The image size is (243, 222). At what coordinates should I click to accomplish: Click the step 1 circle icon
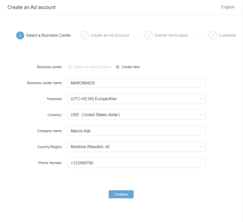(x=20, y=36)
